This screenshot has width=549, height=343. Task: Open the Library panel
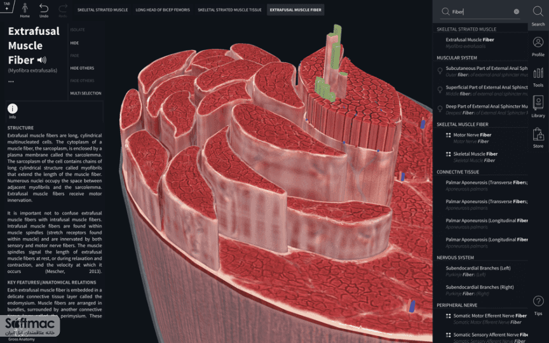(538, 107)
